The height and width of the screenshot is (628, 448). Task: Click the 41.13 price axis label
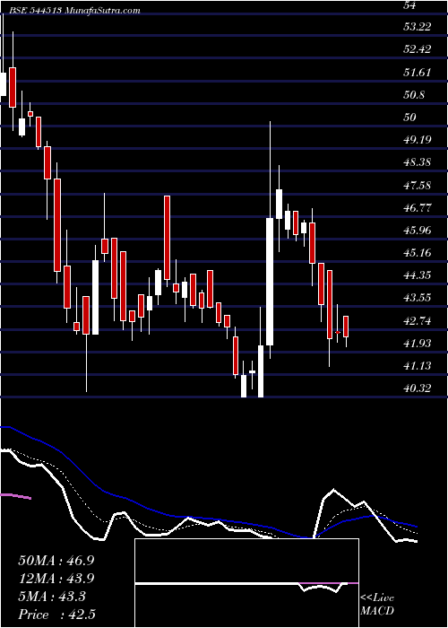point(418,366)
